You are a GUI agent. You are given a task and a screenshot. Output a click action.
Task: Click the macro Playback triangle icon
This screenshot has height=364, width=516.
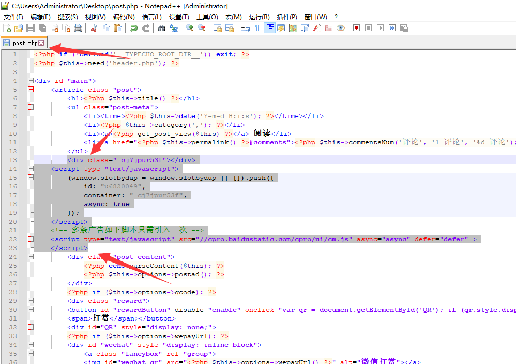380,28
